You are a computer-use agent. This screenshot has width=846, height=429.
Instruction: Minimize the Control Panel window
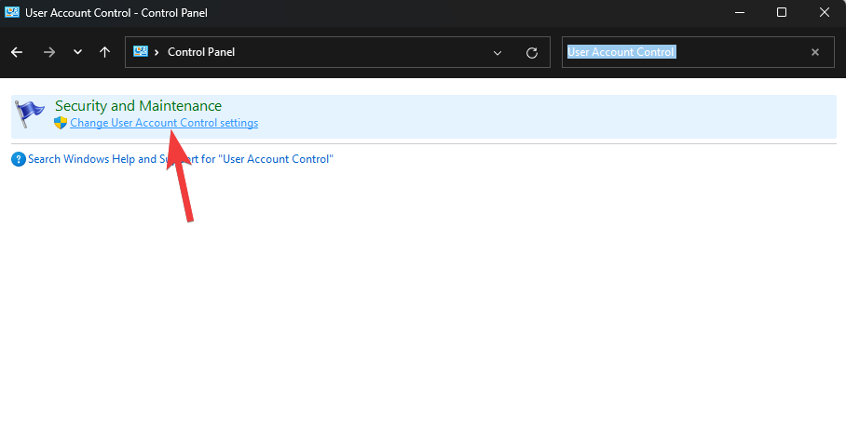739,12
